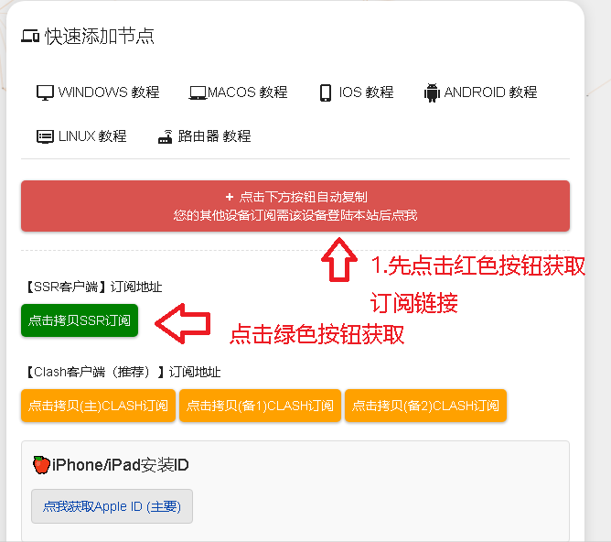Open the MACOS 教程 tab
Viewport: 611px width, 542px height.
pos(238,92)
